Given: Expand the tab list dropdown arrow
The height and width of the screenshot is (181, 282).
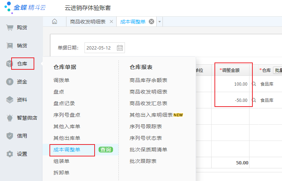Looking at the screenshot, I should point(160,22).
